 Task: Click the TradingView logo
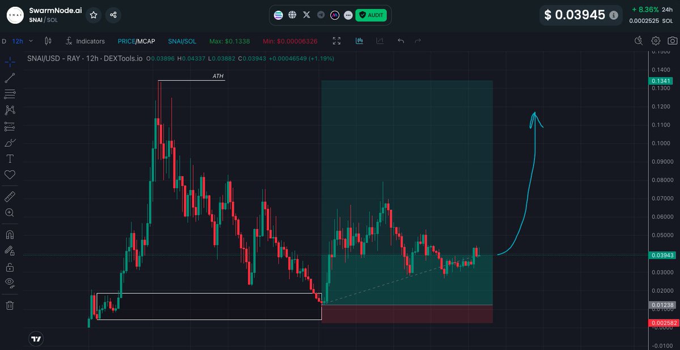[x=36, y=339]
